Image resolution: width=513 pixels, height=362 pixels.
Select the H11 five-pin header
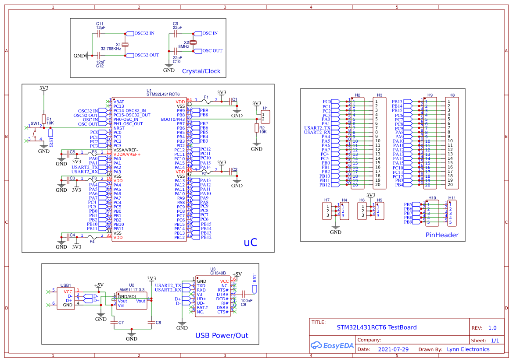452,214
